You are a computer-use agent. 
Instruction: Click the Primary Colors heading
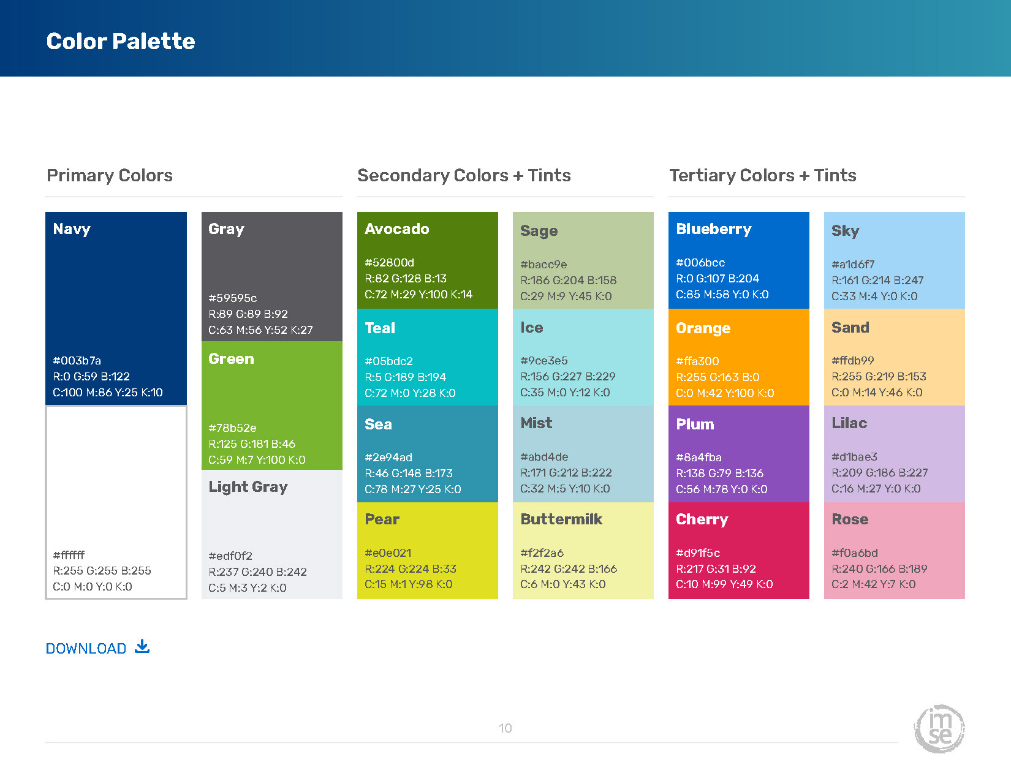pos(110,175)
